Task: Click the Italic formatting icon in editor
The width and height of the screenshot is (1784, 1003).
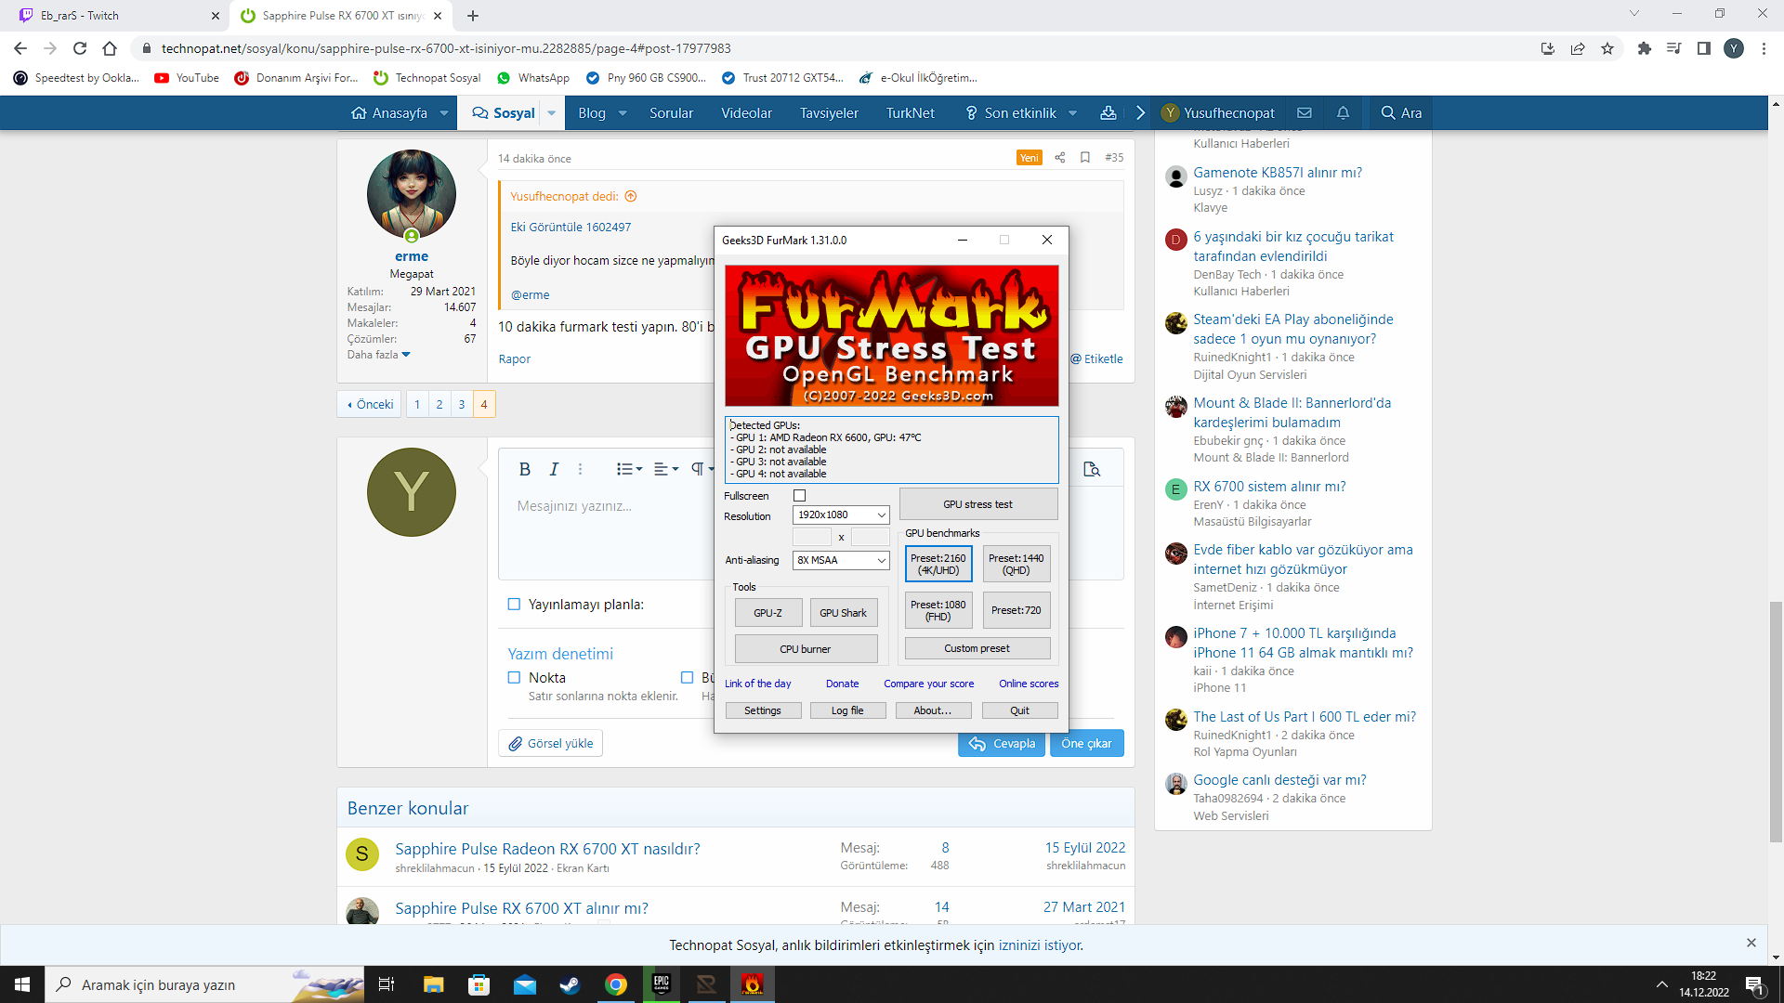Action: [x=554, y=470]
